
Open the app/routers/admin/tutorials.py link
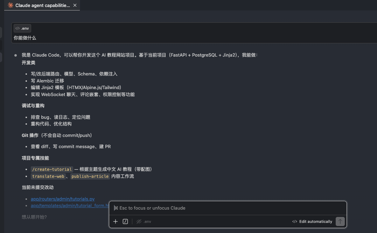(63, 198)
